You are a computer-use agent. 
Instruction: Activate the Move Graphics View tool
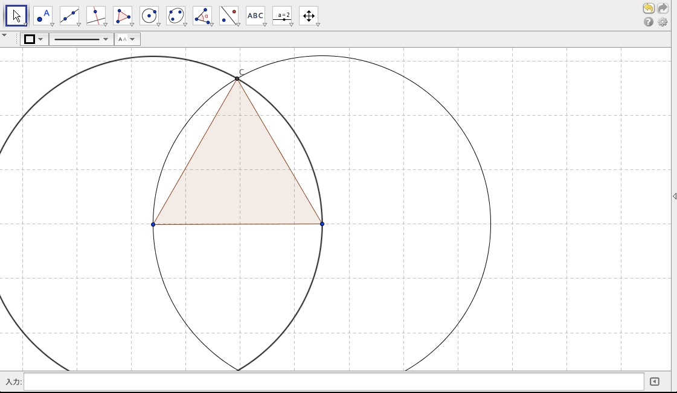[x=309, y=16]
